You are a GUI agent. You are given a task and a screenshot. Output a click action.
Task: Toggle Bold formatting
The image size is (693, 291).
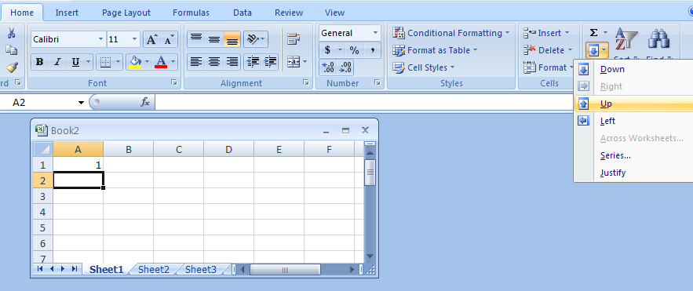(40, 62)
